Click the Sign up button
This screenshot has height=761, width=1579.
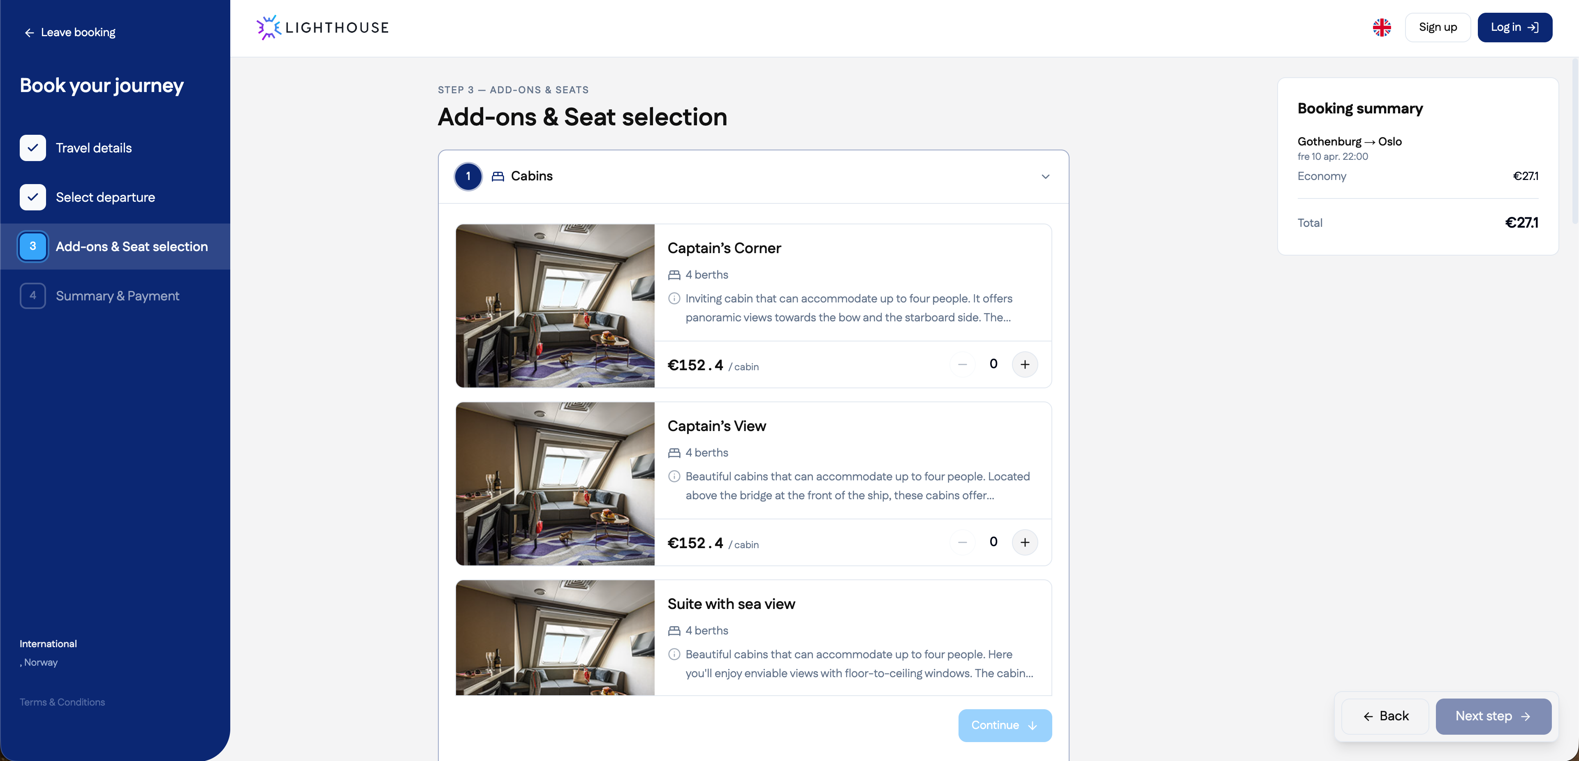tap(1438, 28)
